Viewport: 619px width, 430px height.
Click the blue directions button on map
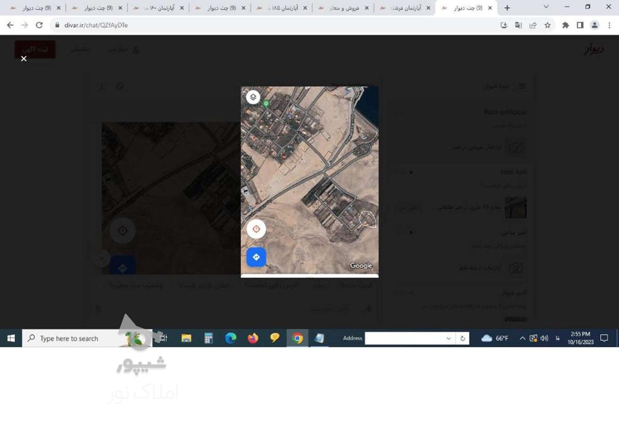pos(256,257)
